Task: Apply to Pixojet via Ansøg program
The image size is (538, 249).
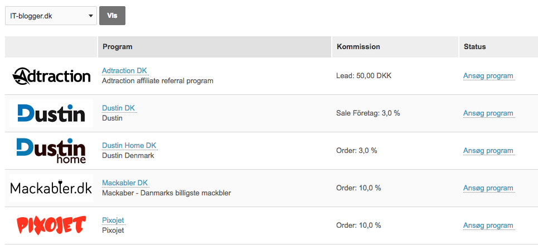Action: pyautogui.click(x=488, y=226)
